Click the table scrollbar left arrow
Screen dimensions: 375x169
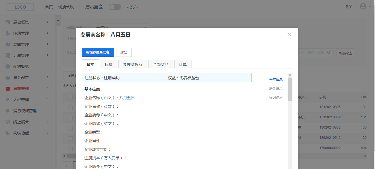[64, 156]
